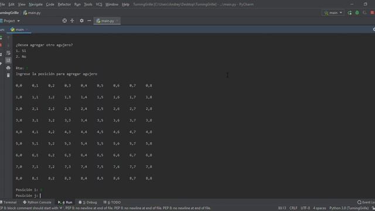Screen dimensions: 375x211
Task: Click the up the stack trace arrow
Action: pyautogui.click(x=8, y=38)
